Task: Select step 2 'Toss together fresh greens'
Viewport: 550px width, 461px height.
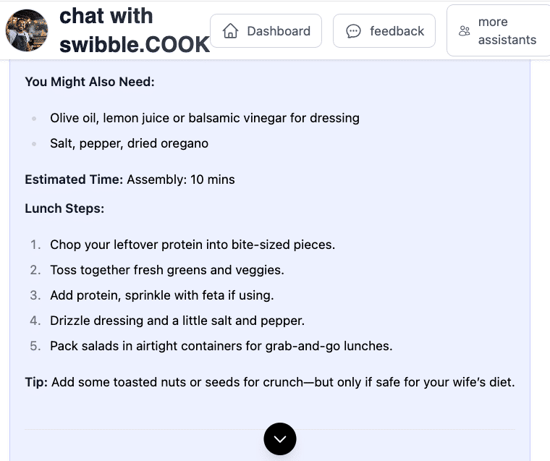Action: tap(167, 270)
